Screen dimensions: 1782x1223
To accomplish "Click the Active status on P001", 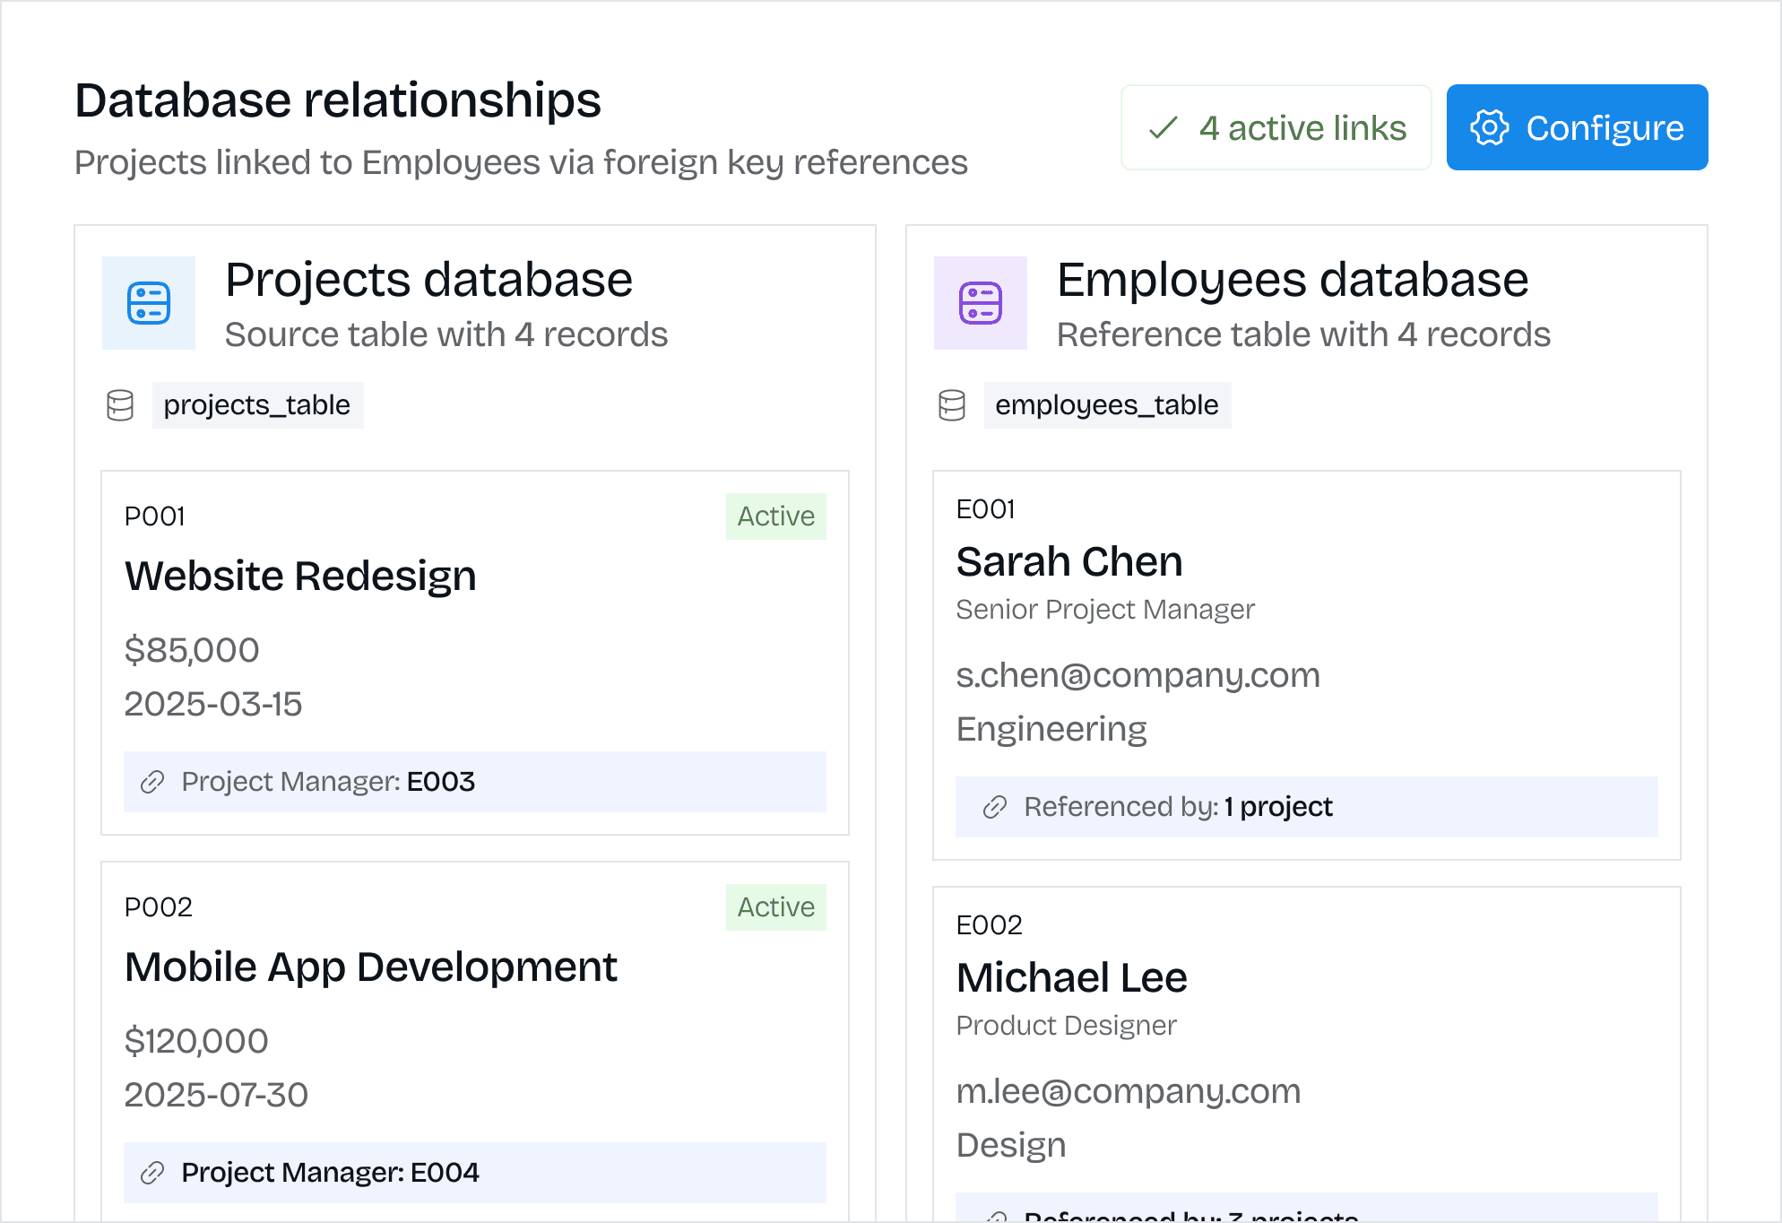I will [x=775, y=516].
